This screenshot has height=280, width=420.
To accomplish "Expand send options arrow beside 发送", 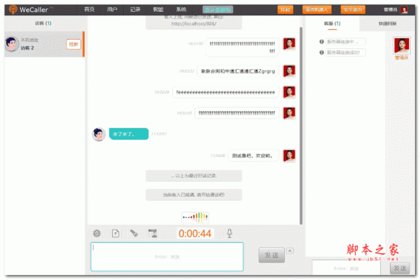I will (290, 251).
